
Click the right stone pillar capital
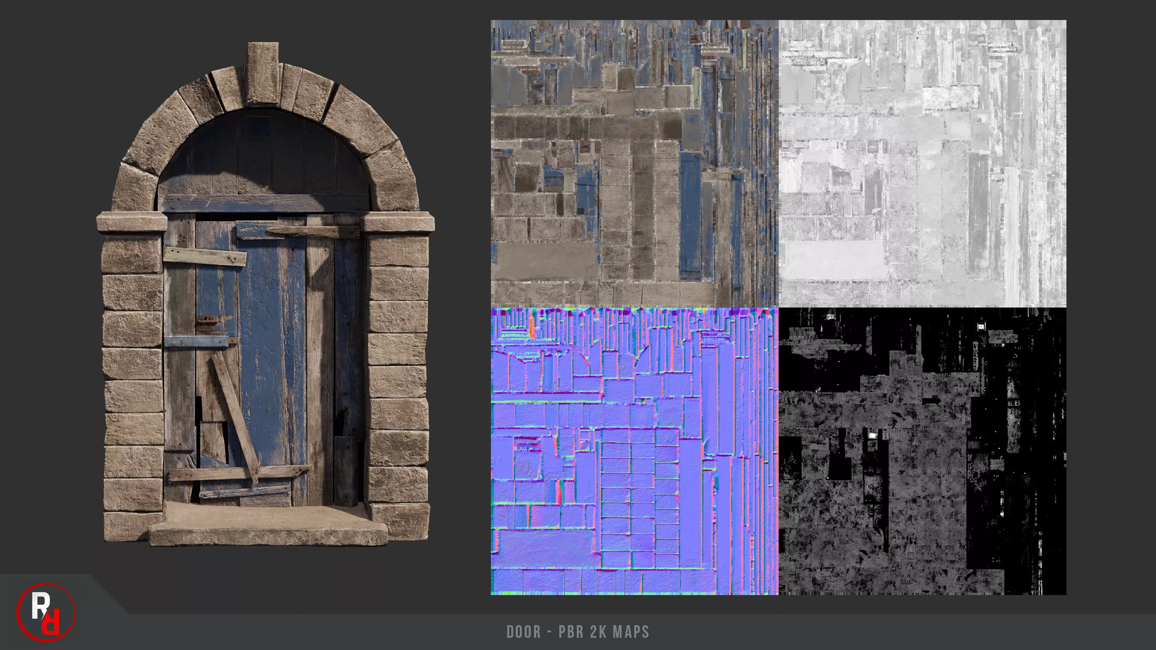coord(398,223)
